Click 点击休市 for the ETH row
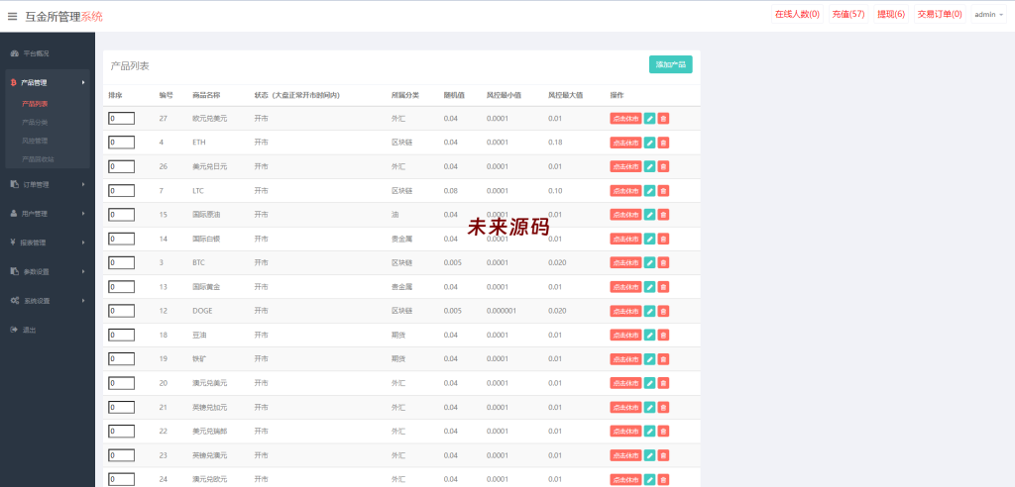This screenshot has width=1015, height=487. click(x=626, y=143)
